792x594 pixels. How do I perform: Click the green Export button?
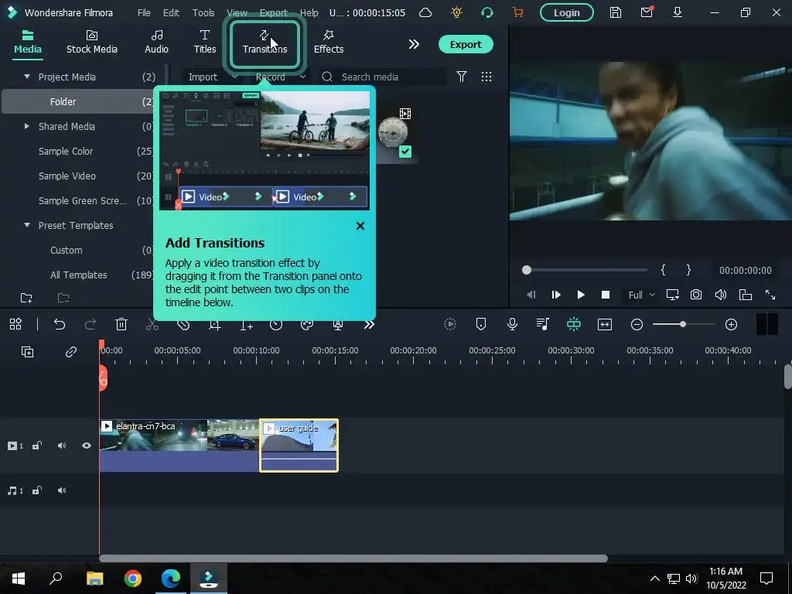[465, 44]
